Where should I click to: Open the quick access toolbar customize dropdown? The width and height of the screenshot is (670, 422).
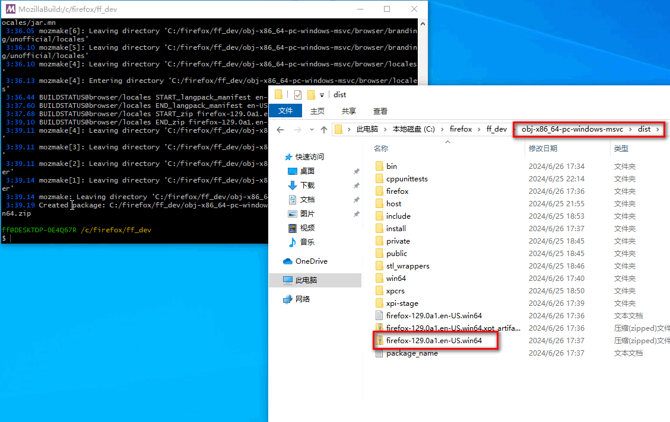(x=322, y=95)
